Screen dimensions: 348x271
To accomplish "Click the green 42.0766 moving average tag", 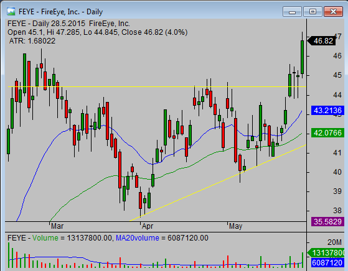I will (327, 133).
